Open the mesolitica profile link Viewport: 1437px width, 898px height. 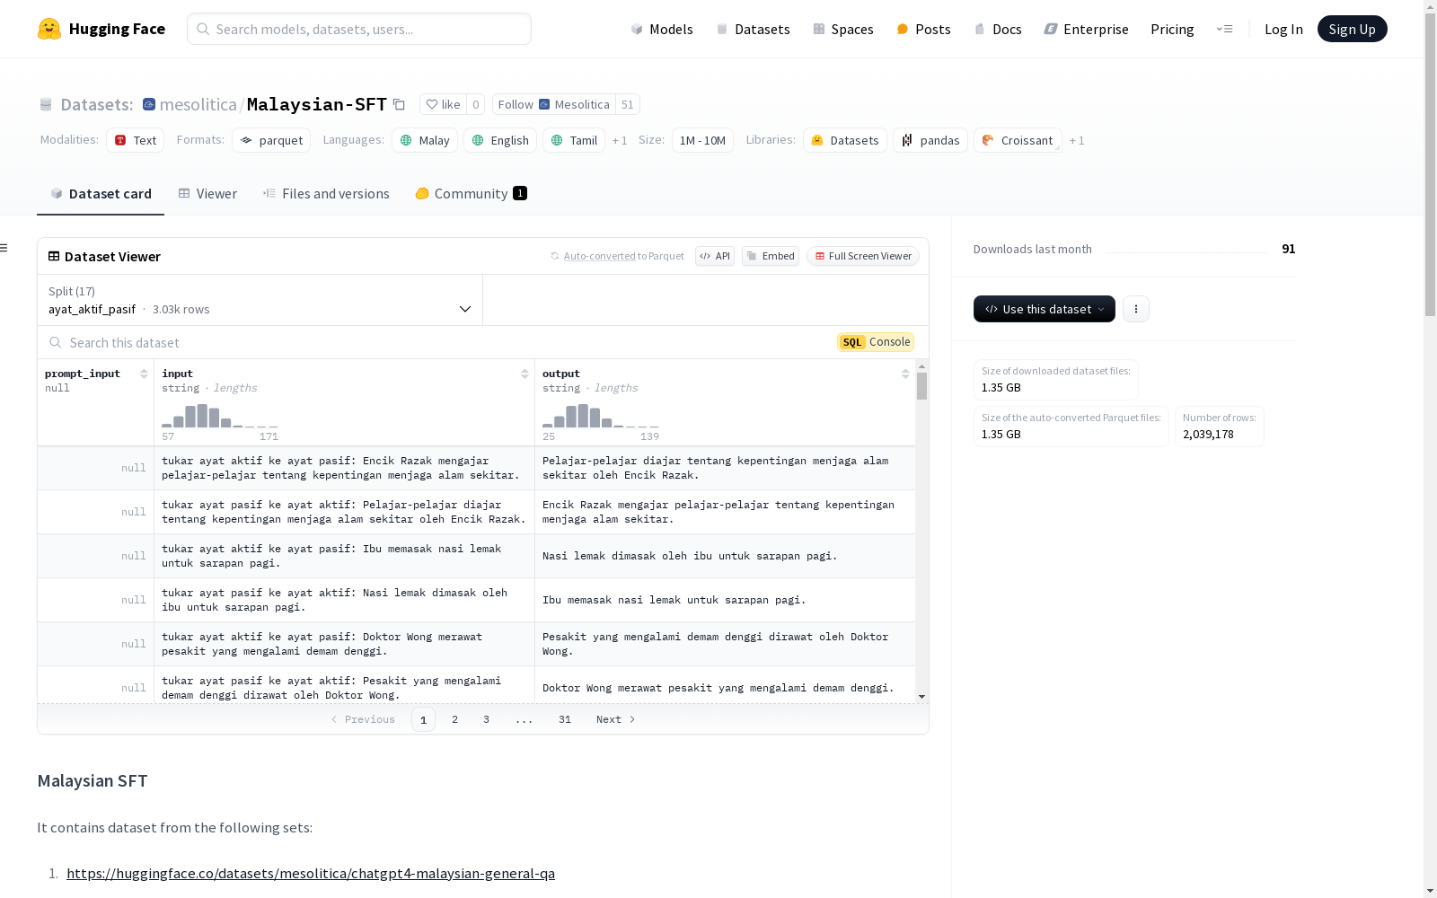click(198, 104)
